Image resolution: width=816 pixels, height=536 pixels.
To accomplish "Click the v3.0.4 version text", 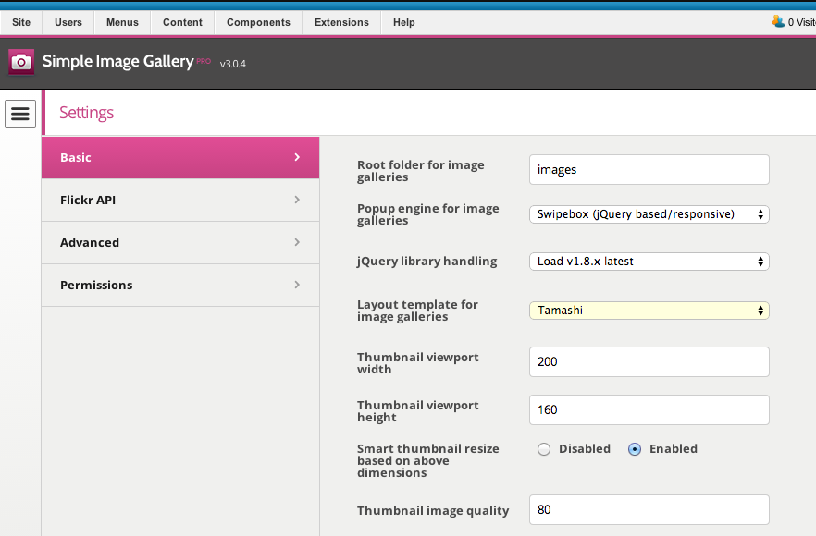I will click(x=232, y=64).
